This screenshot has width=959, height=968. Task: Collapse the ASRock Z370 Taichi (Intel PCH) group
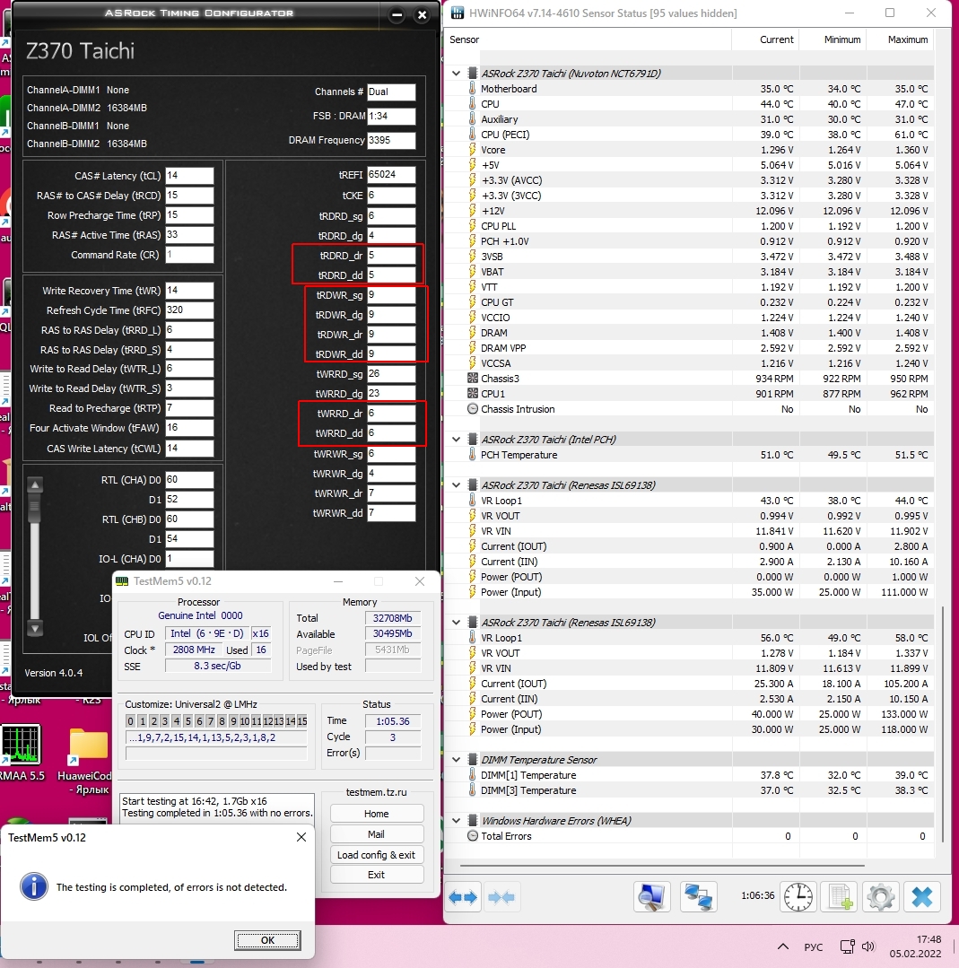click(457, 439)
